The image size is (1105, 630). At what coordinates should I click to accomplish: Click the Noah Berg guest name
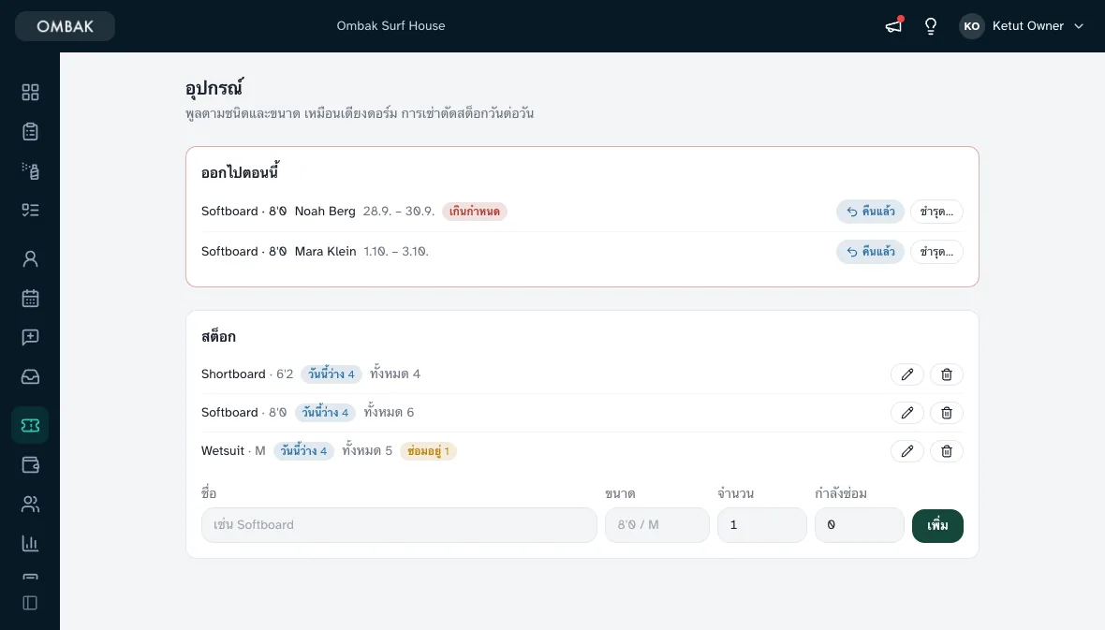coord(325,212)
